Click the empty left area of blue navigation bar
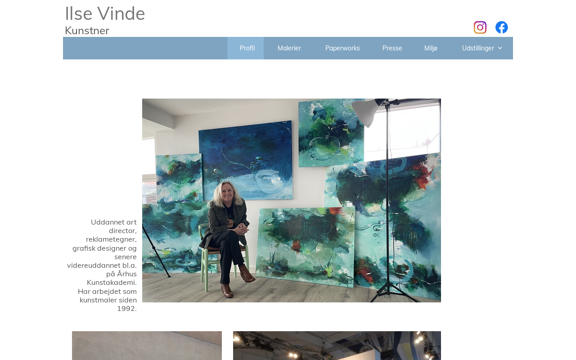 click(145, 48)
